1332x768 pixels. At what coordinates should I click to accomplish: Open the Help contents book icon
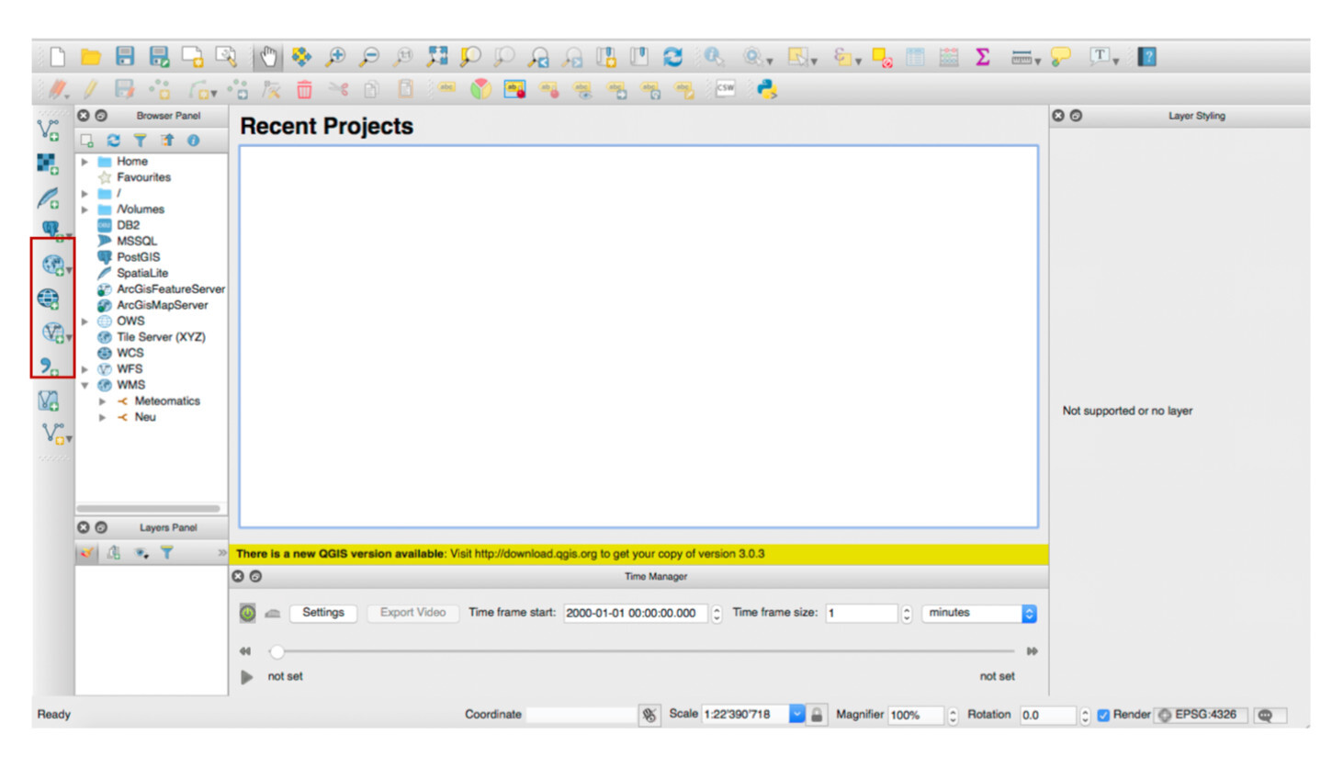[1146, 57]
